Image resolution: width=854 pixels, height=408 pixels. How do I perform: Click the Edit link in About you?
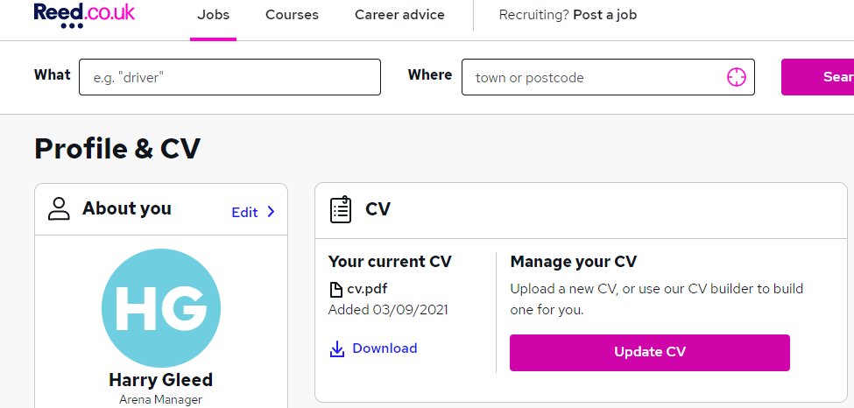pos(244,212)
